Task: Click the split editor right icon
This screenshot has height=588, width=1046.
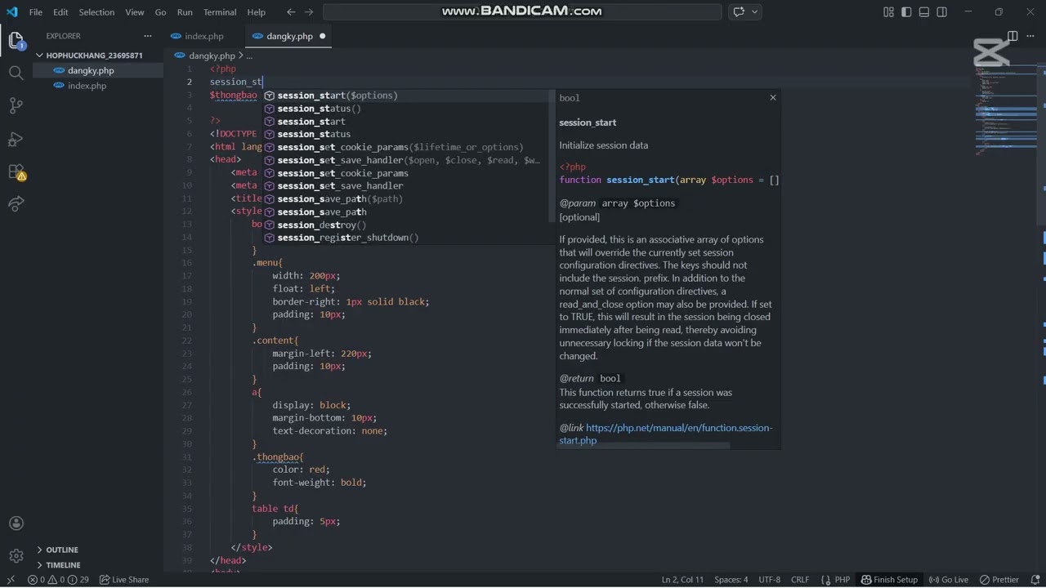Action: (1012, 36)
